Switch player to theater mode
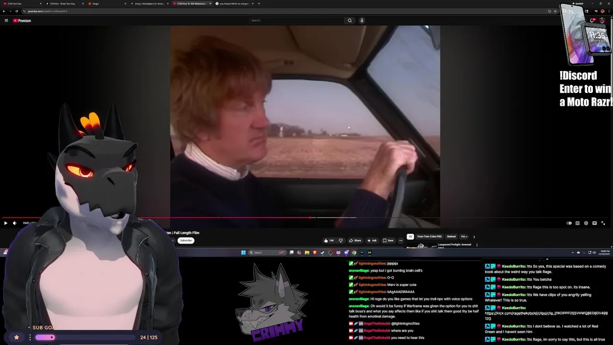 [x=594, y=223]
